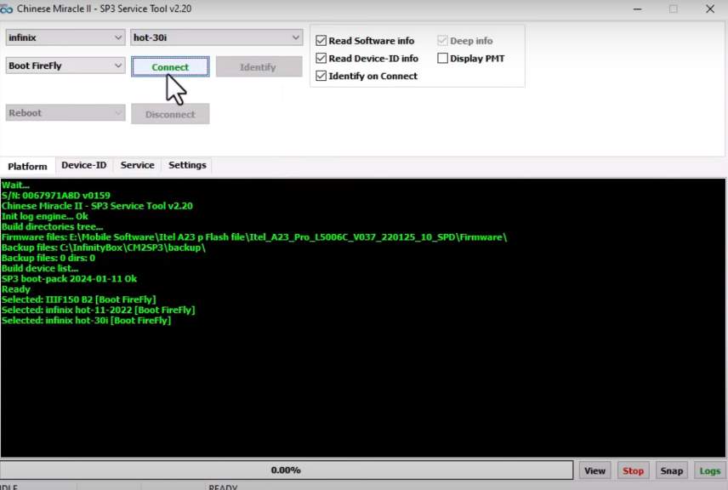Click the green Logs button

(710, 470)
